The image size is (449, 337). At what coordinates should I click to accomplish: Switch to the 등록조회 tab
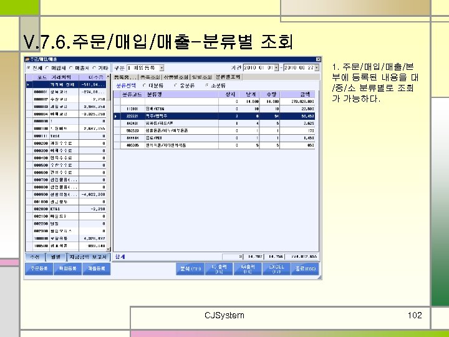[x=150, y=77]
